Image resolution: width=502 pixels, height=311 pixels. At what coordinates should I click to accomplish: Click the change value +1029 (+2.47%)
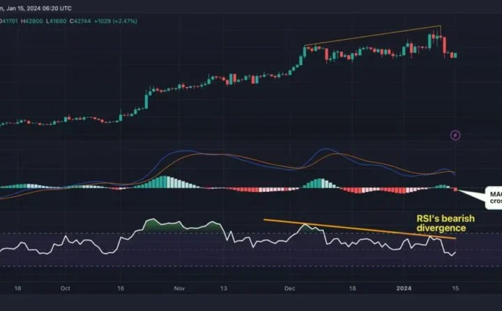pos(115,21)
